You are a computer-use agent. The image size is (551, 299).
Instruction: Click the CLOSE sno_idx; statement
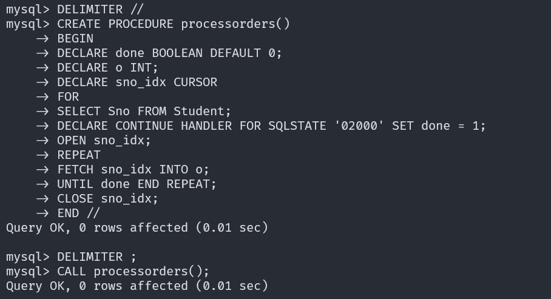(107, 199)
